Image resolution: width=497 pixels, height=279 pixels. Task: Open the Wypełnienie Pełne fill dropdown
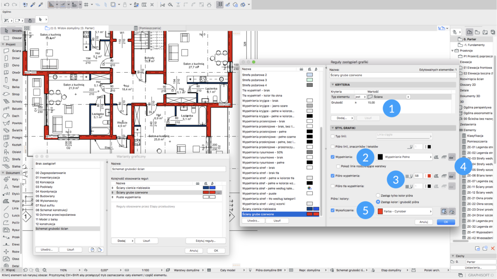click(404, 157)
